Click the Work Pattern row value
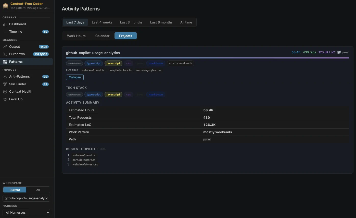The height and width of the screenshot is (218, 356). tap(218, 132)
